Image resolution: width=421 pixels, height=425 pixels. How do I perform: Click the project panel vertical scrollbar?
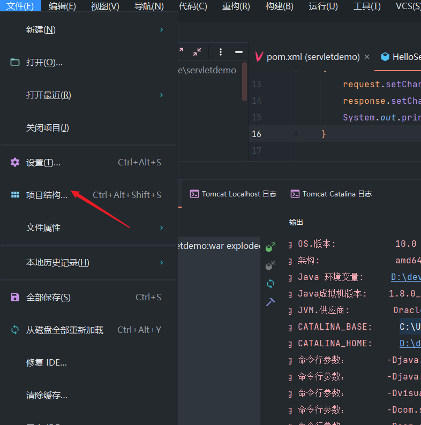pyautogui.click(x=244, y=81)
